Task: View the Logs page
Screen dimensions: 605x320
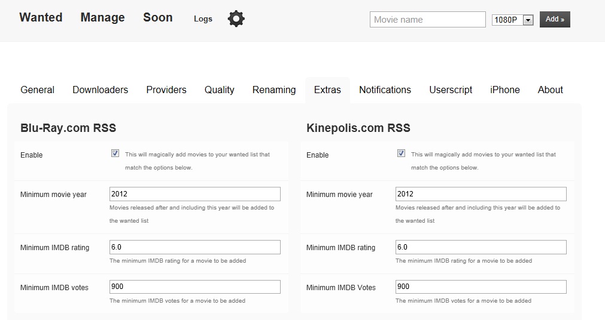Action: 203,19
